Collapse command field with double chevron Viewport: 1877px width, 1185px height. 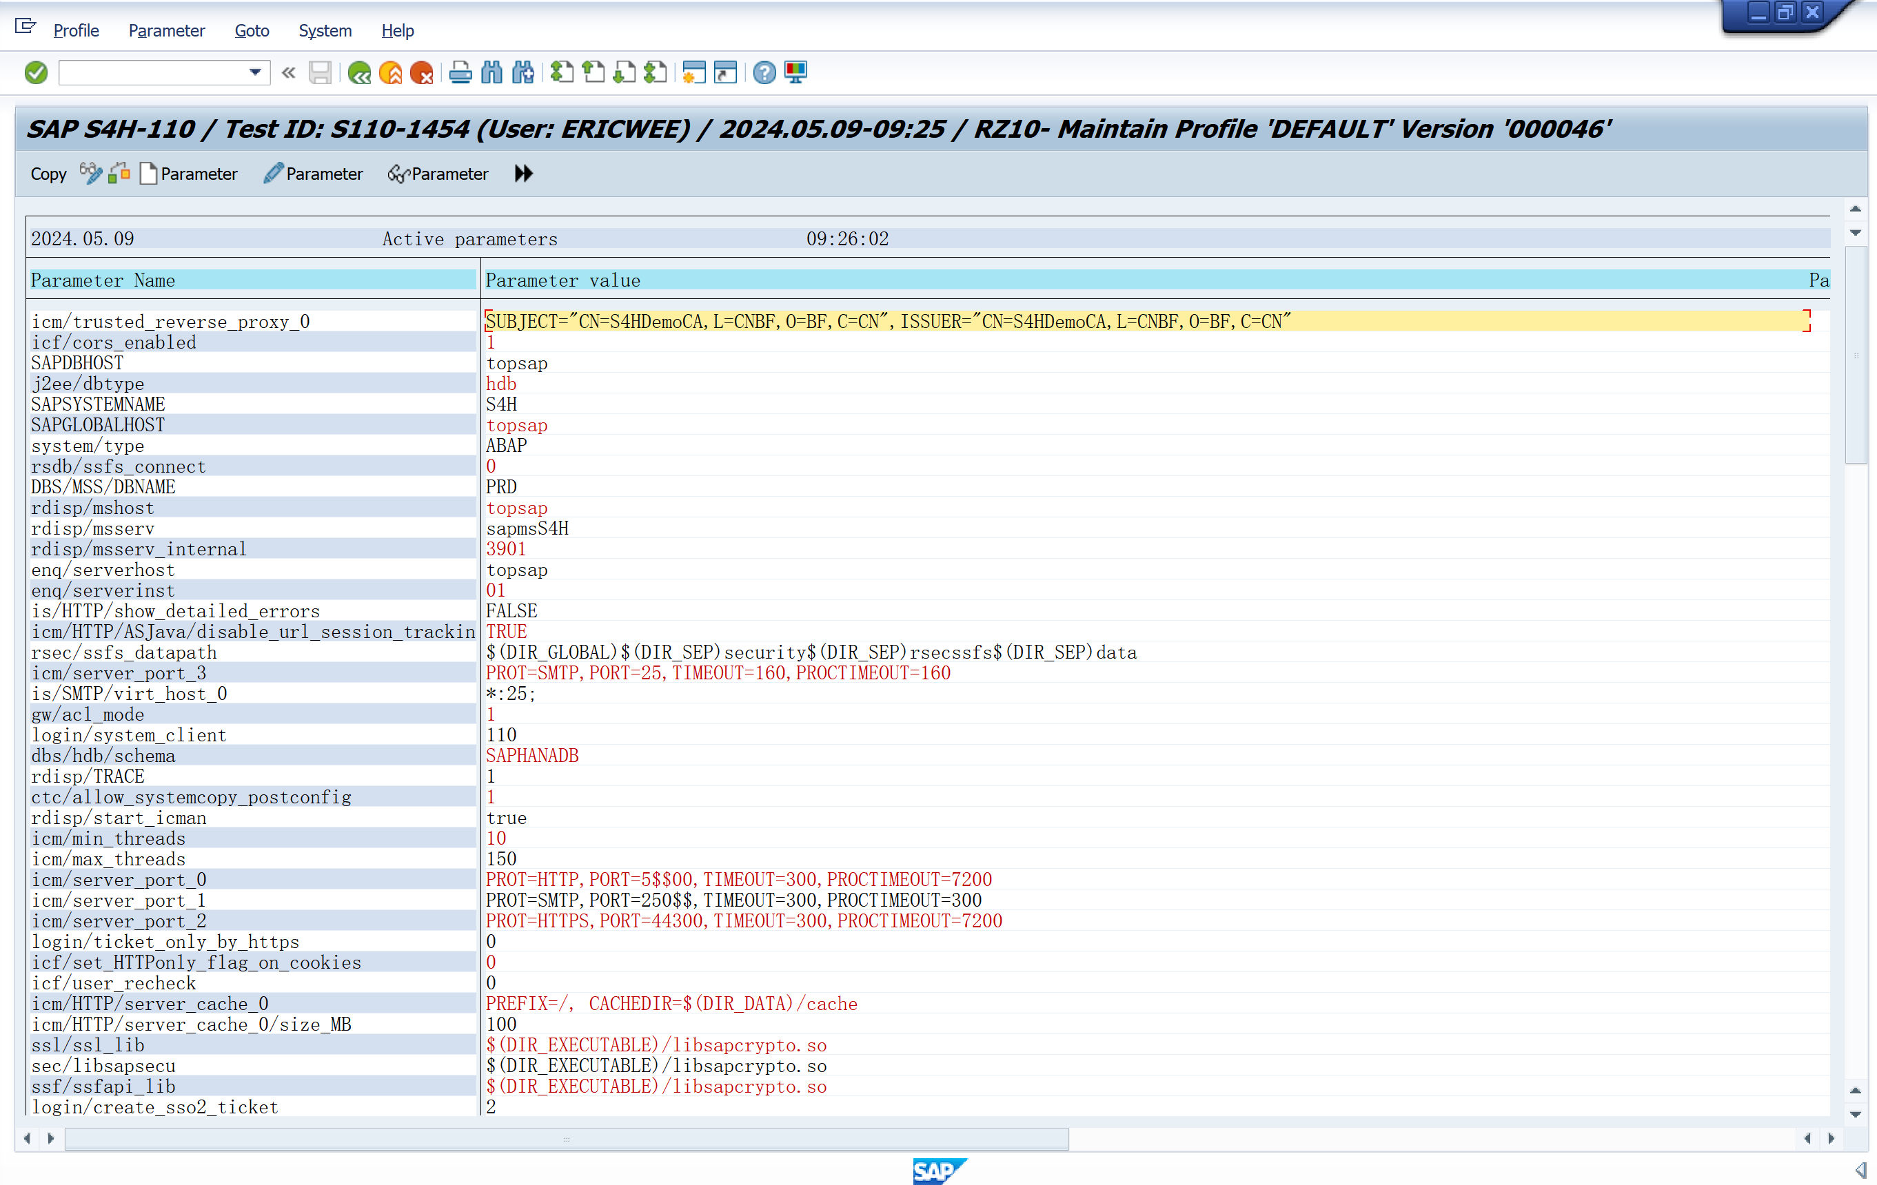coord(288,72)
